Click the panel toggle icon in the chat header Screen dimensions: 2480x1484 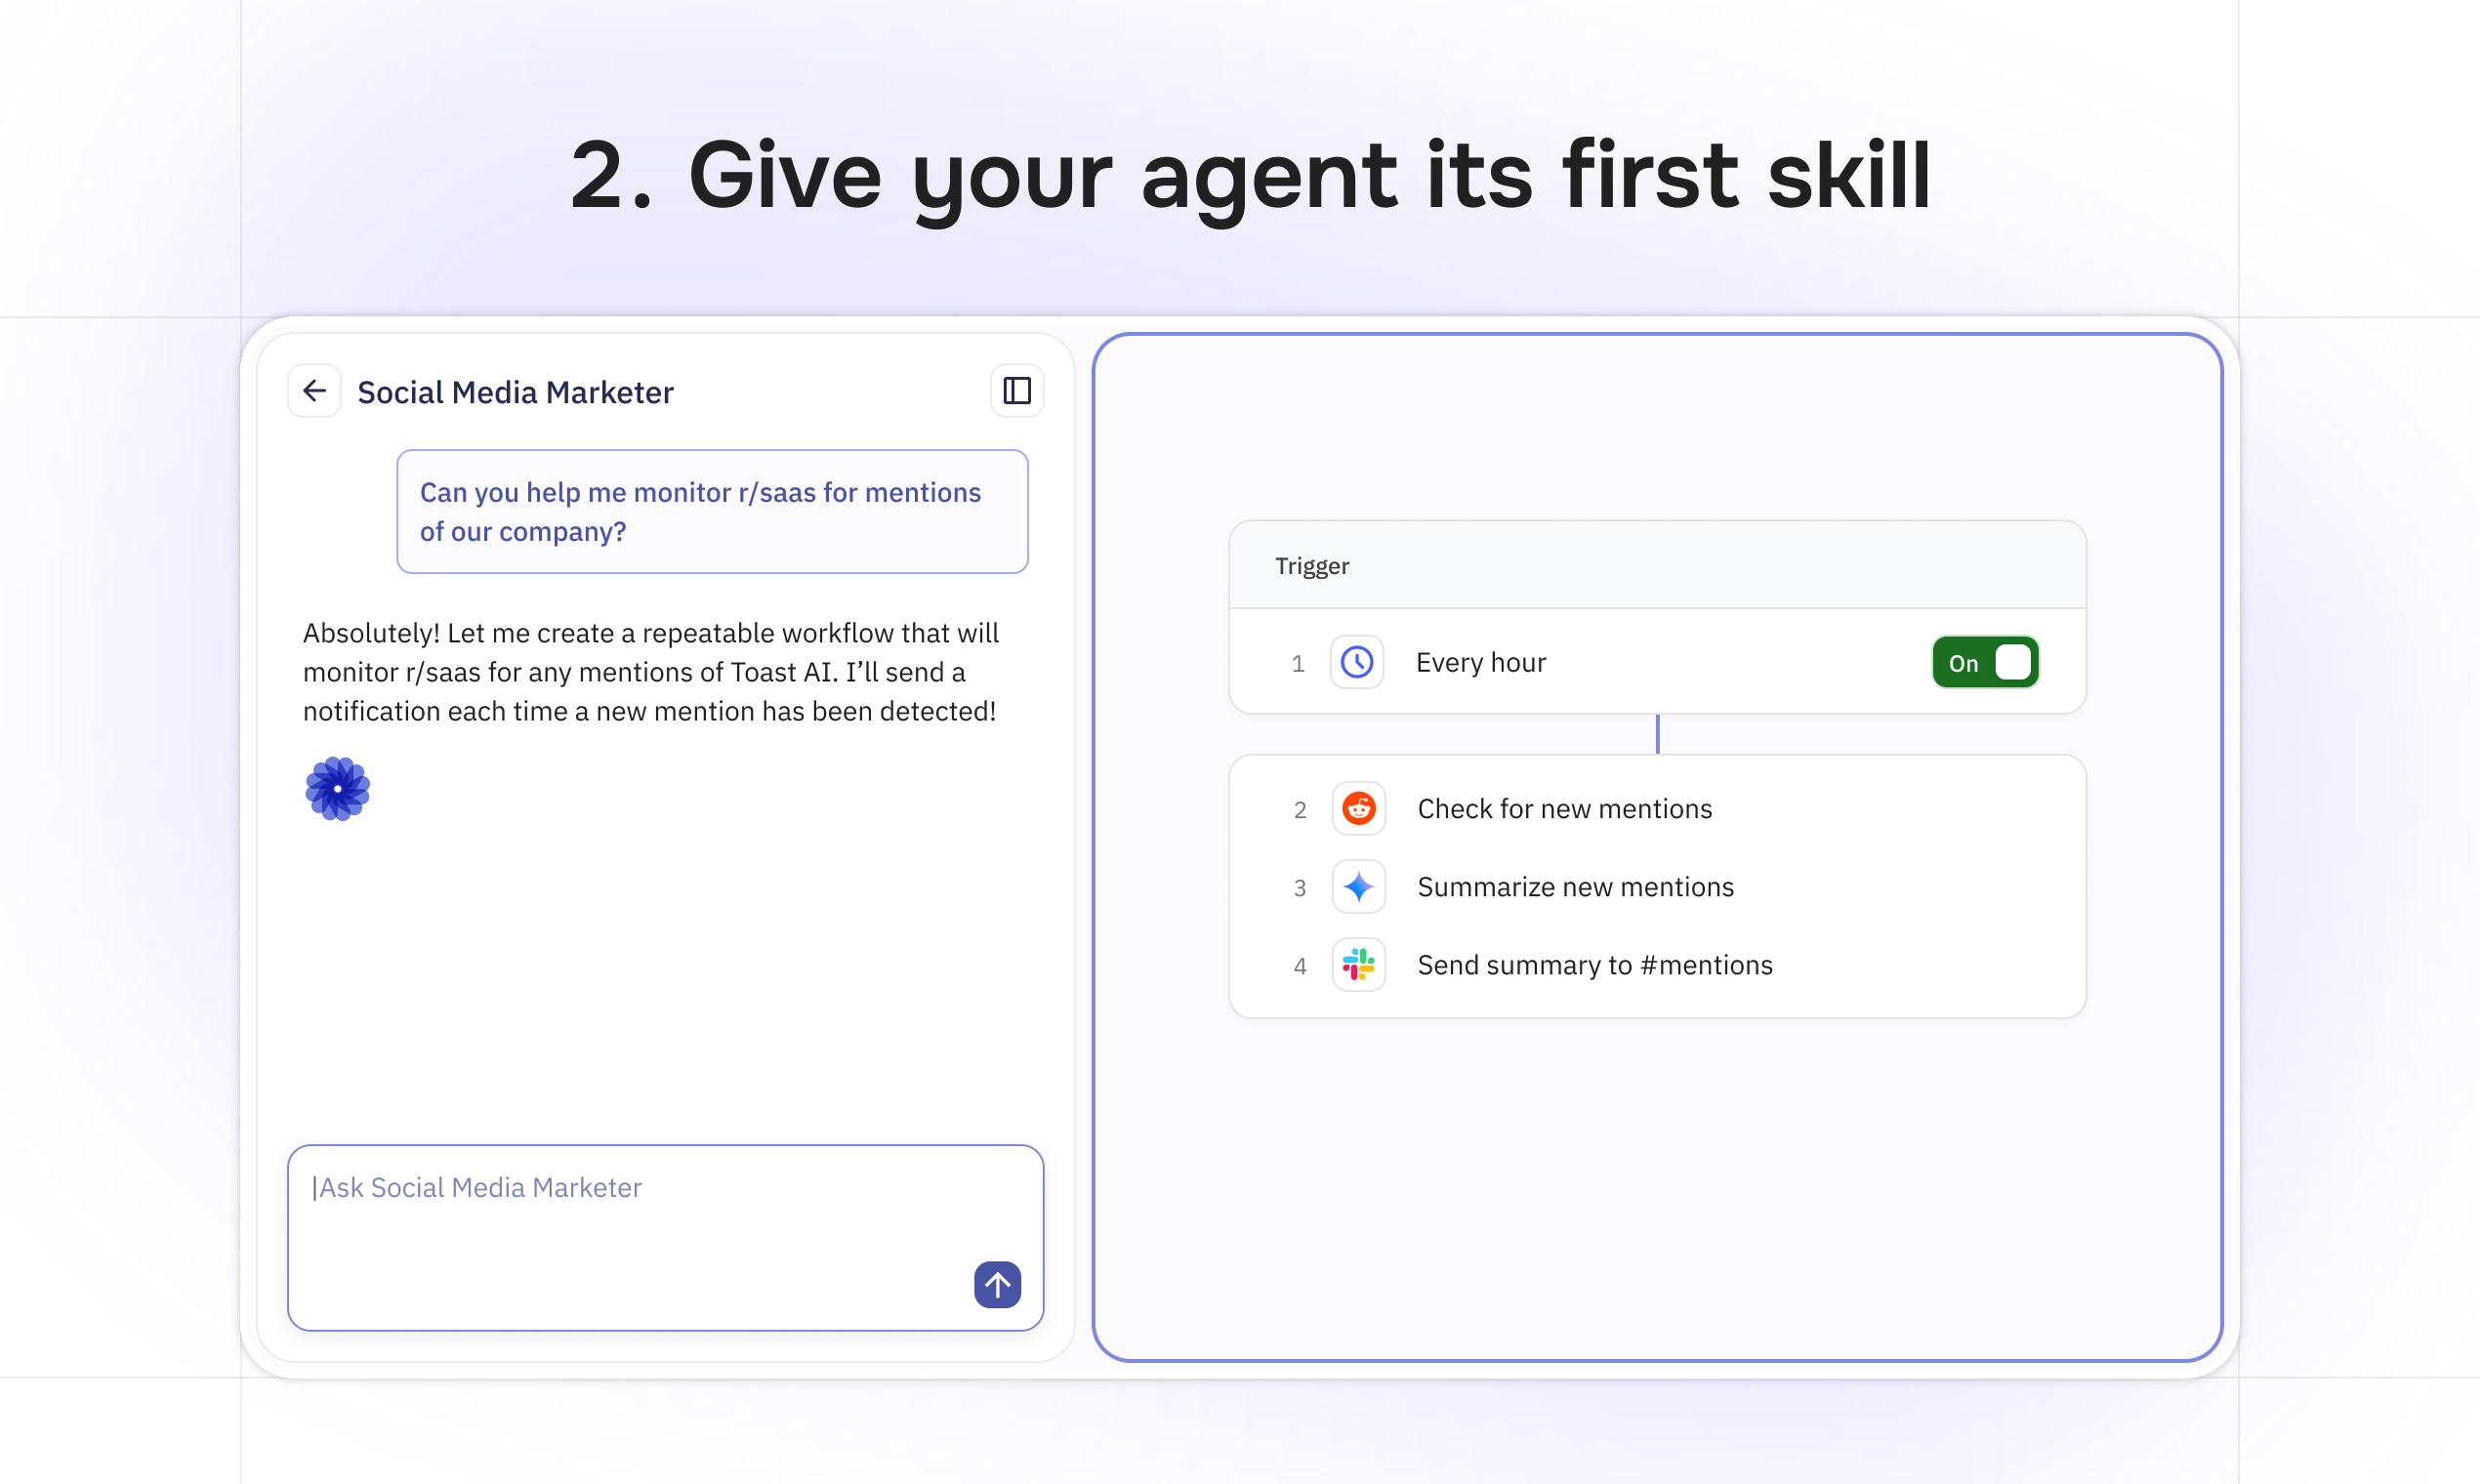pyautogui.click(x=1016, y=390)
